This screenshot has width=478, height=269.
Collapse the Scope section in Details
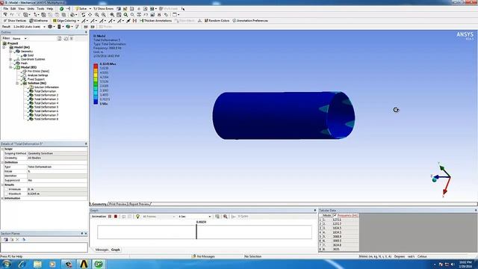point(2,149)
